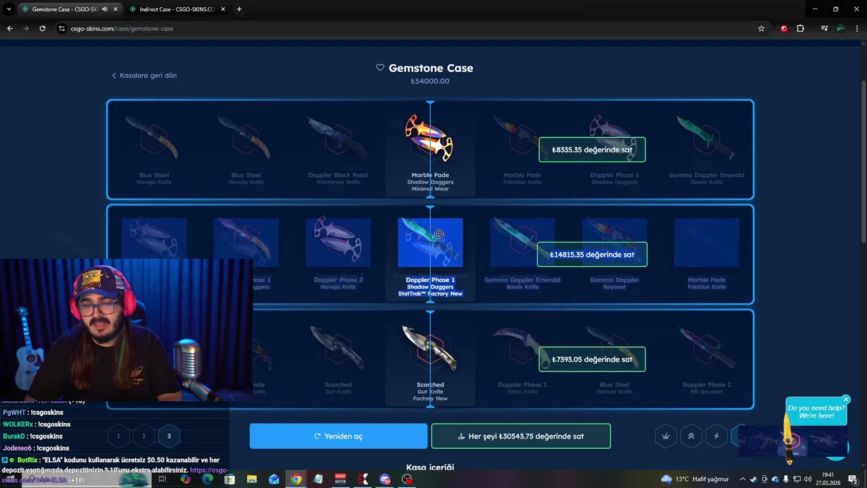Switch to the Indirect Case browser tab

[176, 9]
